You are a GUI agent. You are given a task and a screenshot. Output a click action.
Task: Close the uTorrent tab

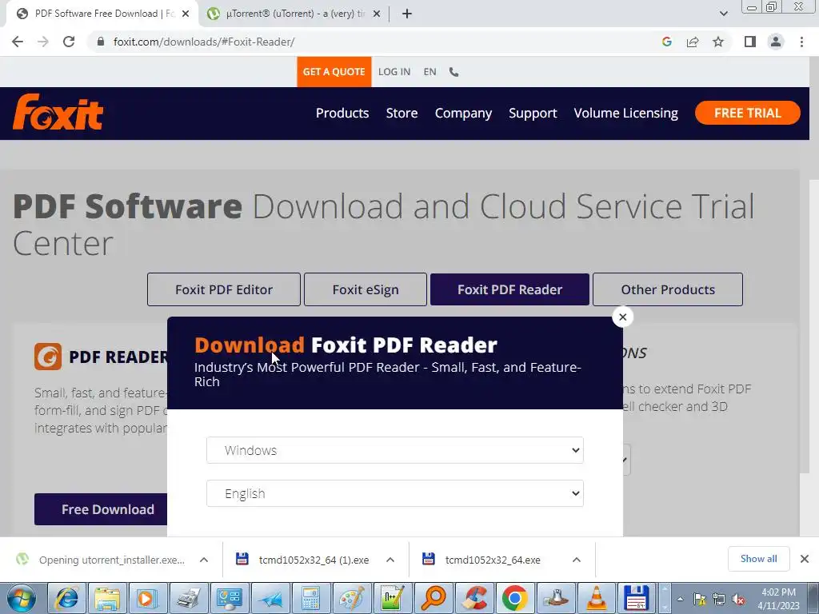pyautogui.click(x=377, y=14)
